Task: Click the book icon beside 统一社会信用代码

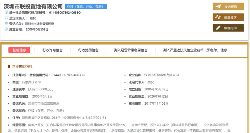Action: [x=6, y=12]
